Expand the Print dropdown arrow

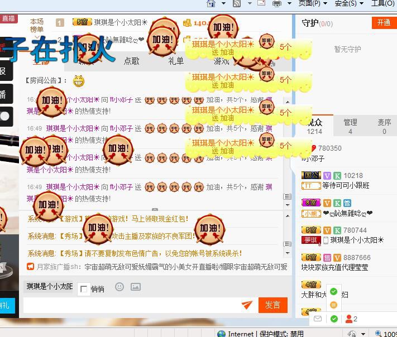[x=289, y=3]
